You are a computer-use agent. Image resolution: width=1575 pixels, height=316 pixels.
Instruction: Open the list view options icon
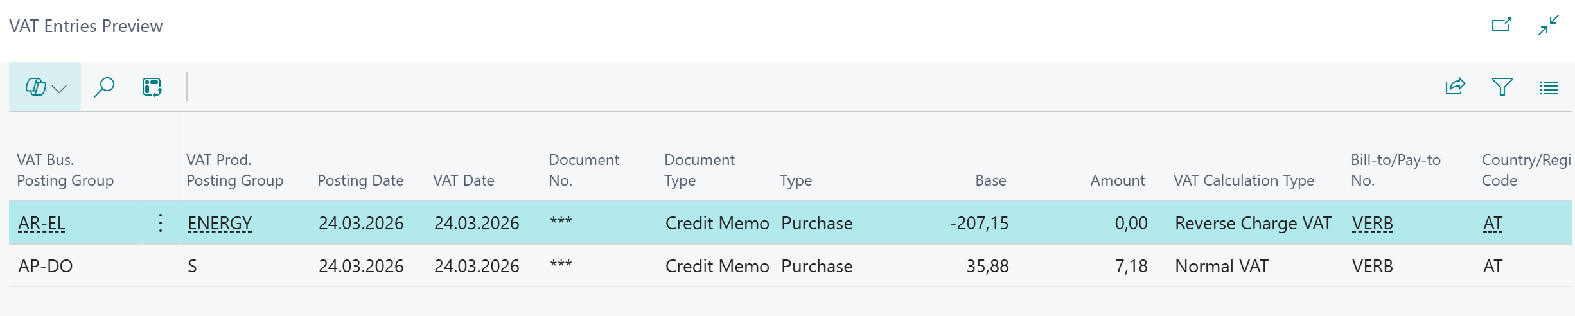pyautogui.click(x=1549, y=87)
